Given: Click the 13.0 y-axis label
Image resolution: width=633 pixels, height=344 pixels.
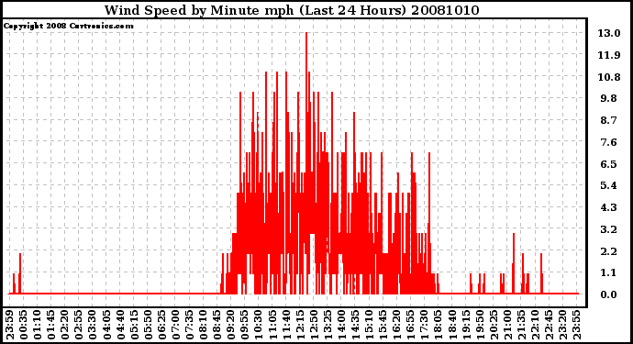Looking at the screenshot, I should pyautogui.click(x=609, y=33).
